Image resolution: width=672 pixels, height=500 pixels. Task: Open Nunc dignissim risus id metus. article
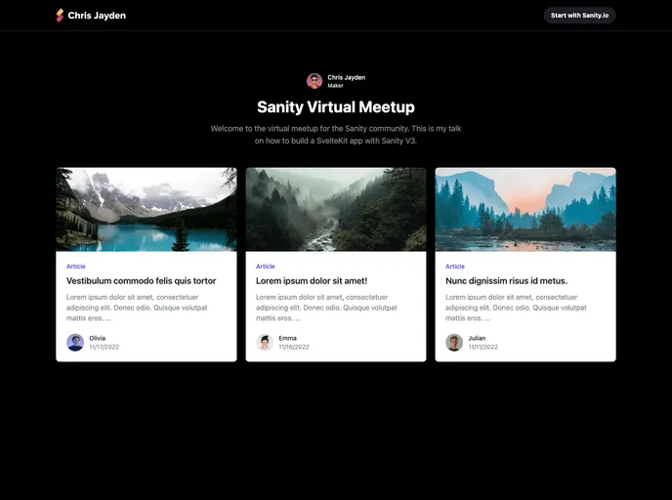coord(506,281)
